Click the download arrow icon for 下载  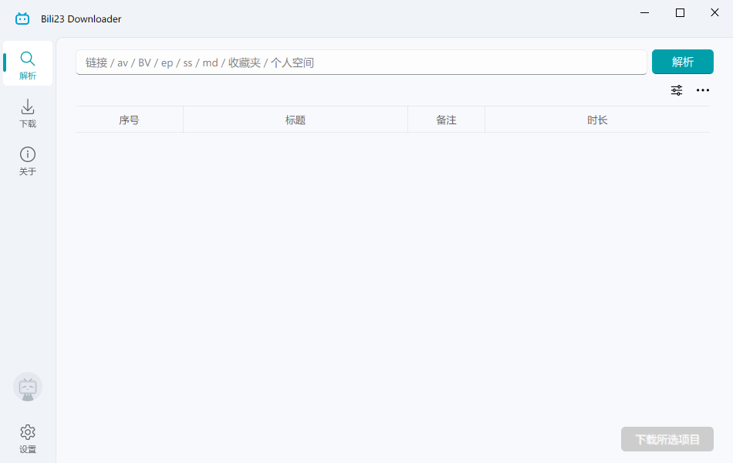click(x=28, y=106)
